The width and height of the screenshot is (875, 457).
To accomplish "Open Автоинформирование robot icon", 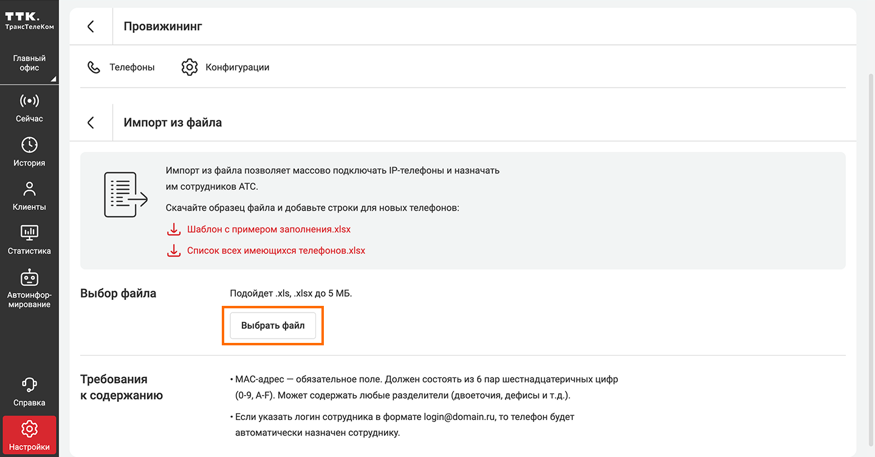I will click(29, 277).
